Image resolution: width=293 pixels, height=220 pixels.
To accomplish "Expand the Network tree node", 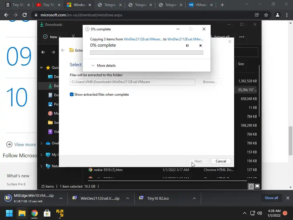I will [x=41, y=166].
